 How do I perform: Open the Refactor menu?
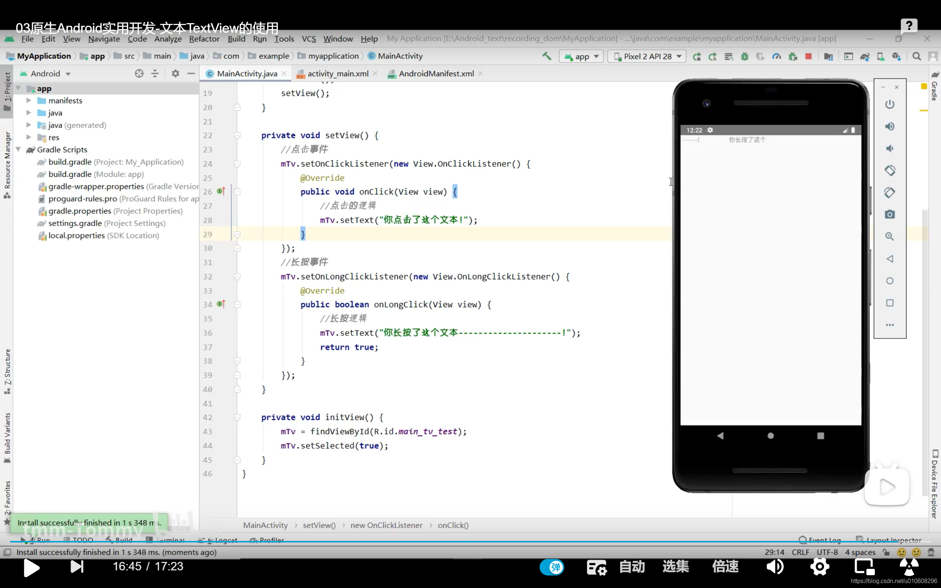204,39
